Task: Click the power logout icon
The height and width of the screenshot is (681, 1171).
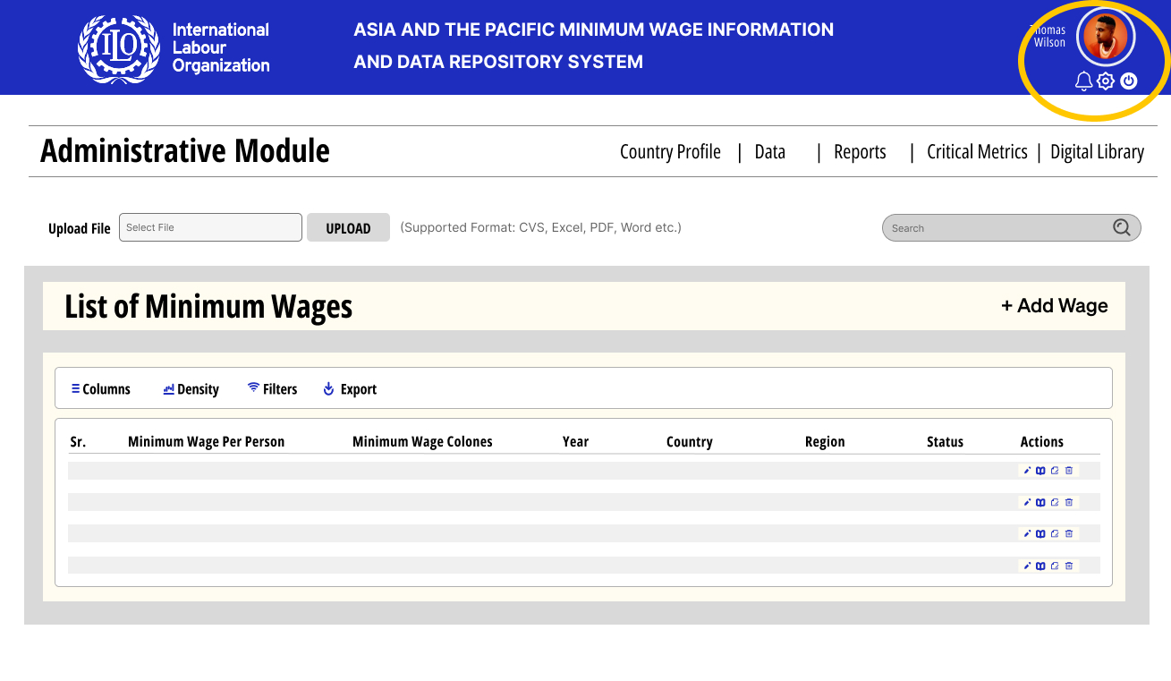Action: (1129, 81)
